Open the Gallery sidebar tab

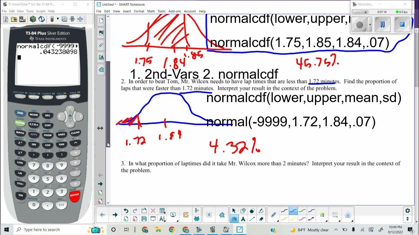pos(101,33)
